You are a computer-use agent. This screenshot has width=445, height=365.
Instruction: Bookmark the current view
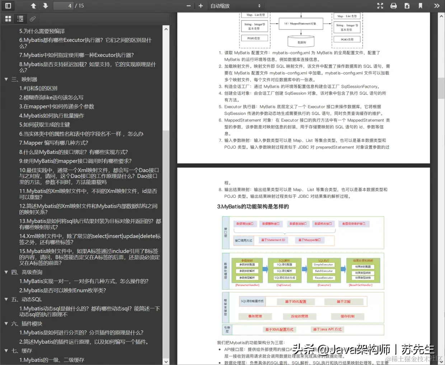(x=420, y=6)
